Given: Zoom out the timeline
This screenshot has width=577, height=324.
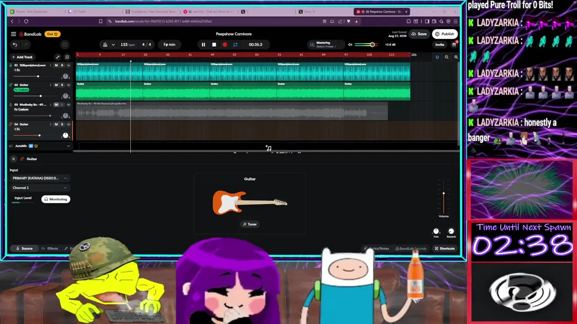Looking at the screenshot, I should click(447, 57).
